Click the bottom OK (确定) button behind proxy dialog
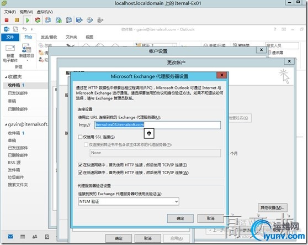 point(119,238)
